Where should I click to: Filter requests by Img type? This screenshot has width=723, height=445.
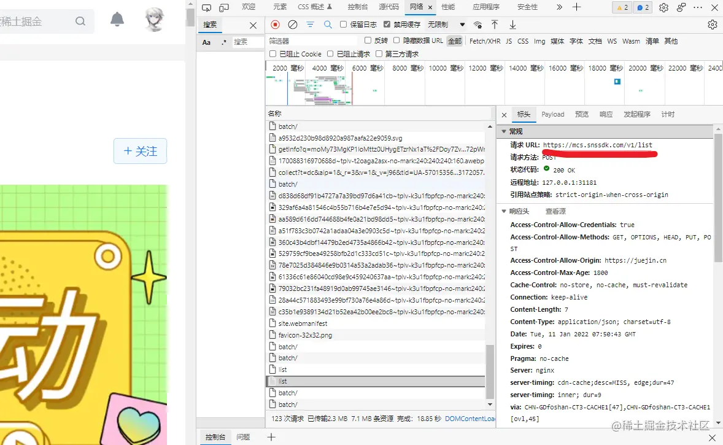coord(539,41)
